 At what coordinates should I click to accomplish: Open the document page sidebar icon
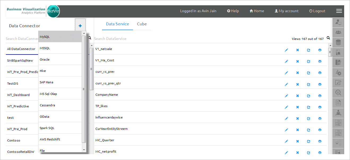pos(338,103)
